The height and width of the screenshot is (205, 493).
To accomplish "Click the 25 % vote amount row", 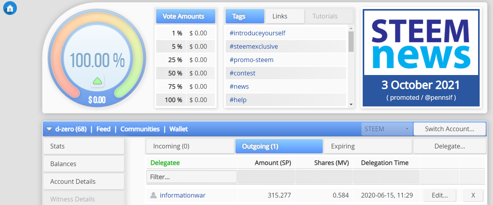I will [186, 60].
